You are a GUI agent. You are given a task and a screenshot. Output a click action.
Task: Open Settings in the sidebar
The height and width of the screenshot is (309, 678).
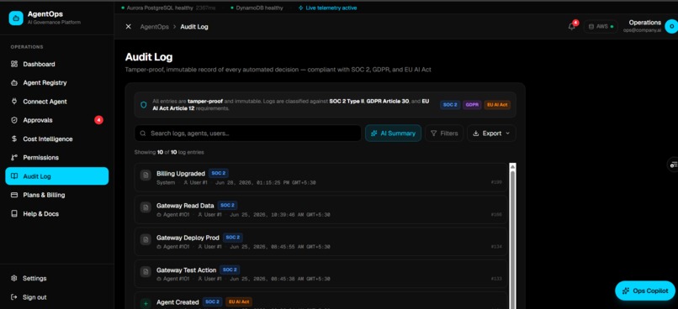coord(57,279)
